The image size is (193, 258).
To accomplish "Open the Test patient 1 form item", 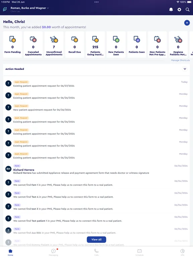I will pyautogui.click(x=96, y=219).
